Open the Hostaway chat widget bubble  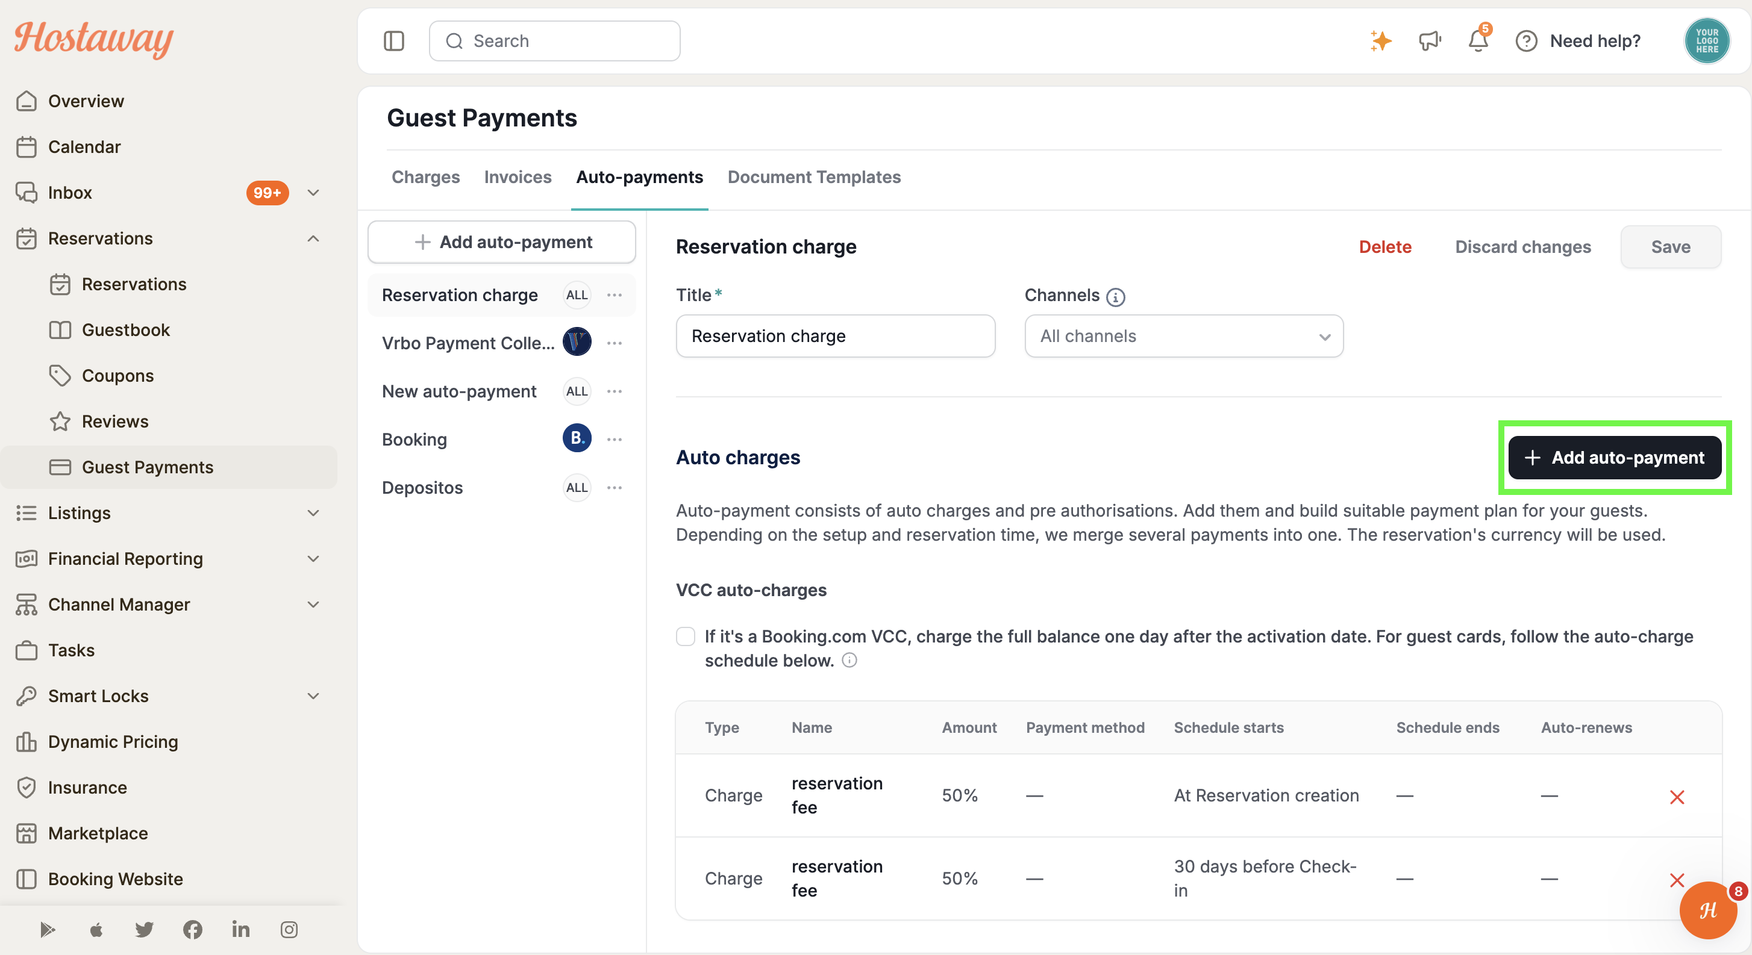tap(1708, 909)
